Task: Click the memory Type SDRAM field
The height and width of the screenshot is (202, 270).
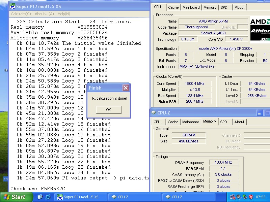Action: pyautogui.click(x=189, y=135)
